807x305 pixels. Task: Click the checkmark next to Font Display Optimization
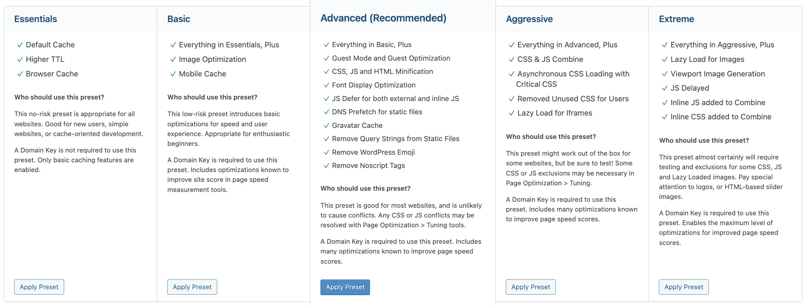[x=326, y=85]
